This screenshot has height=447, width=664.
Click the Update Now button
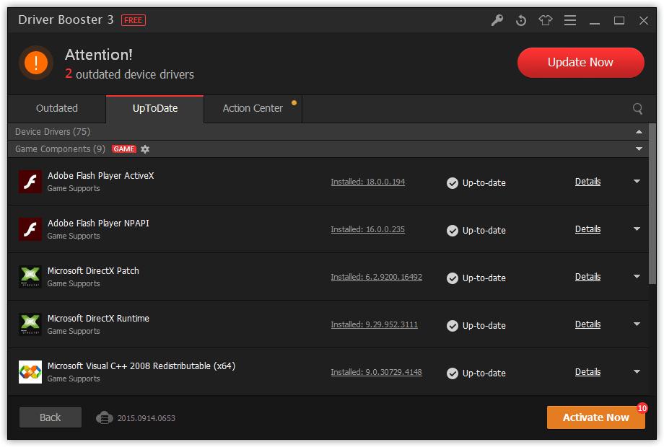580,63
